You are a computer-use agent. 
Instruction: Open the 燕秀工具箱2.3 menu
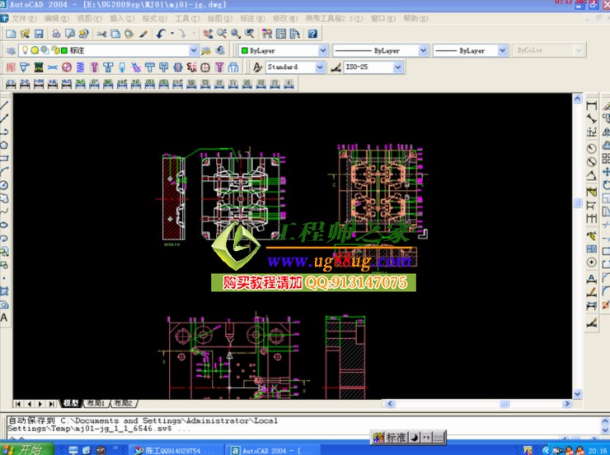pos(334,18)
